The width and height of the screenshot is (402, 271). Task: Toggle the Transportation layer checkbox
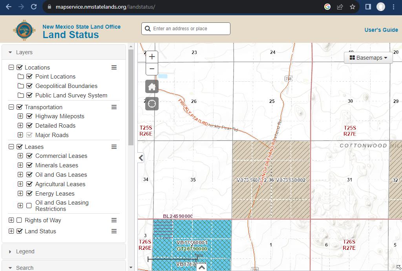[20, 107]
